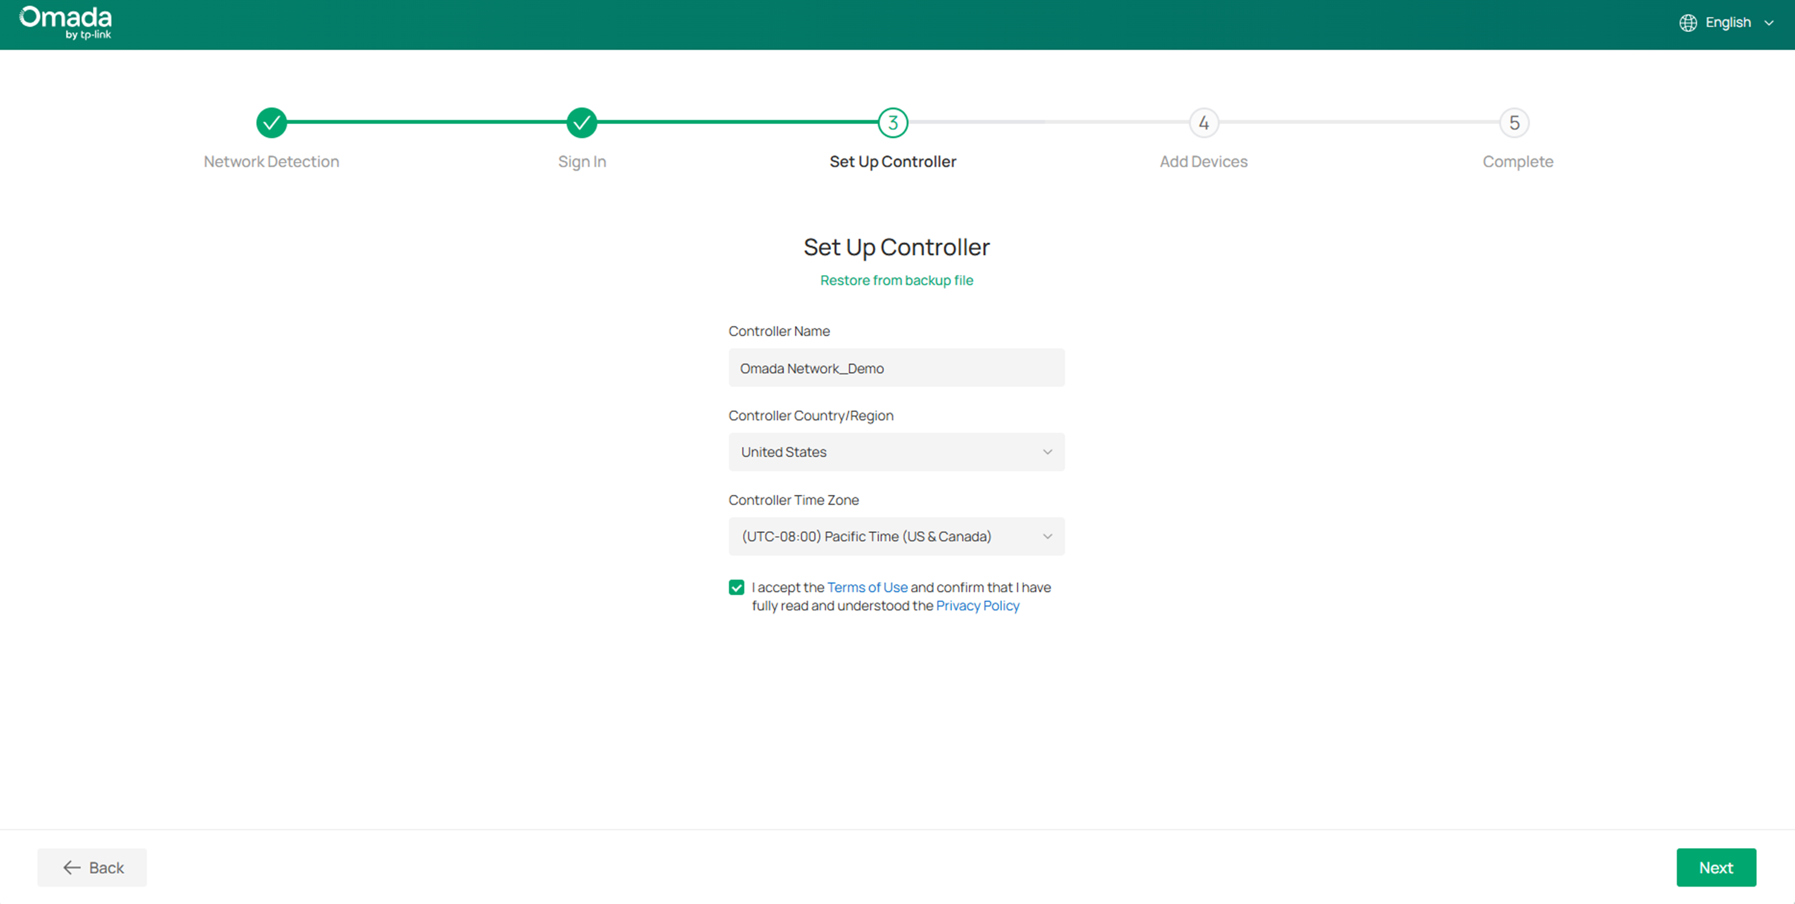Screen dimensions: 1795x904
Task: Click the globe language icon
Action: tap(1689, 22)
